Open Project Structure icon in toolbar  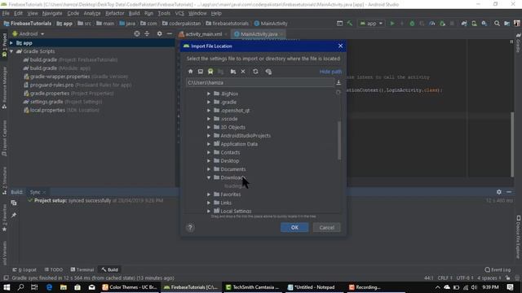507,24
